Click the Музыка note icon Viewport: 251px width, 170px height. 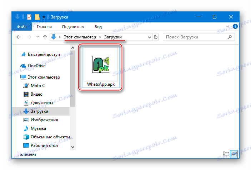tap(26, 128)
